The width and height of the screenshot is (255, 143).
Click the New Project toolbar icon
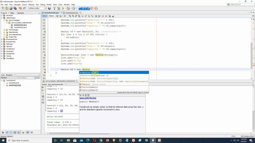click(7, 8)
